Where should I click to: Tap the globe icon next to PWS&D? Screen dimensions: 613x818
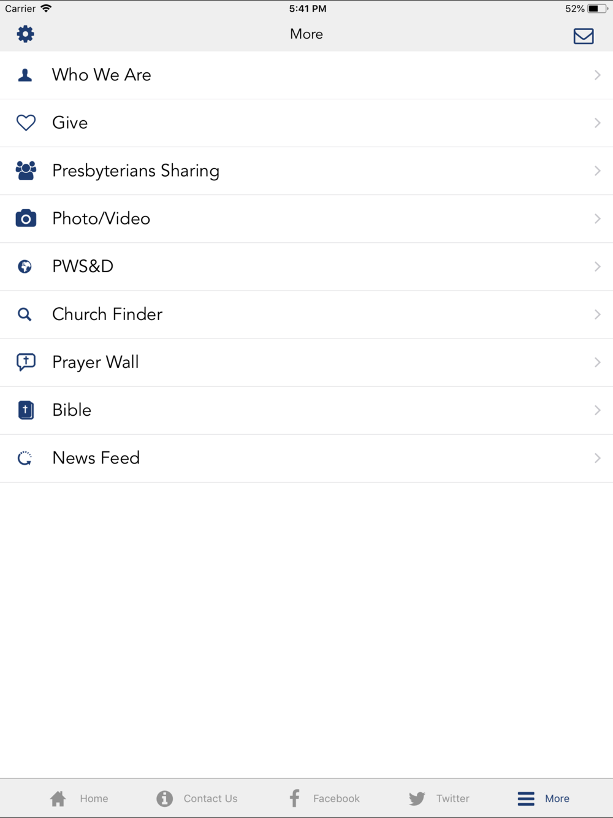25,266
